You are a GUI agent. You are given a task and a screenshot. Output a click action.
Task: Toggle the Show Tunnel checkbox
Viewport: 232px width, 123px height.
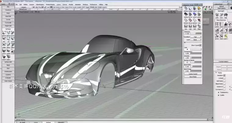(200, 45)
